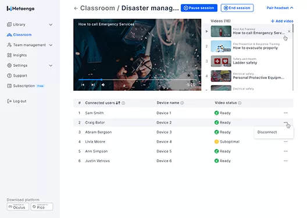Click the Pause session button
307x218 pixels.
199,8
